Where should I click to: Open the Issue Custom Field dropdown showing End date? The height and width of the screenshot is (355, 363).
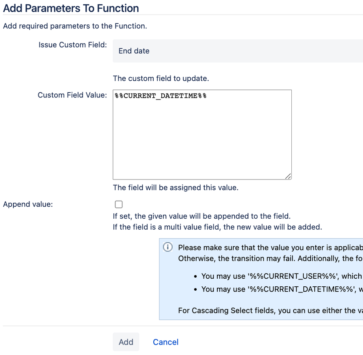238,51
